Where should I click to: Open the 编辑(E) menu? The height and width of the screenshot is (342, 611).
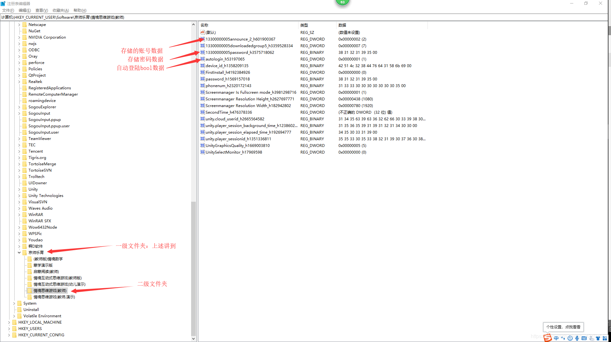[x=25, y=10]
